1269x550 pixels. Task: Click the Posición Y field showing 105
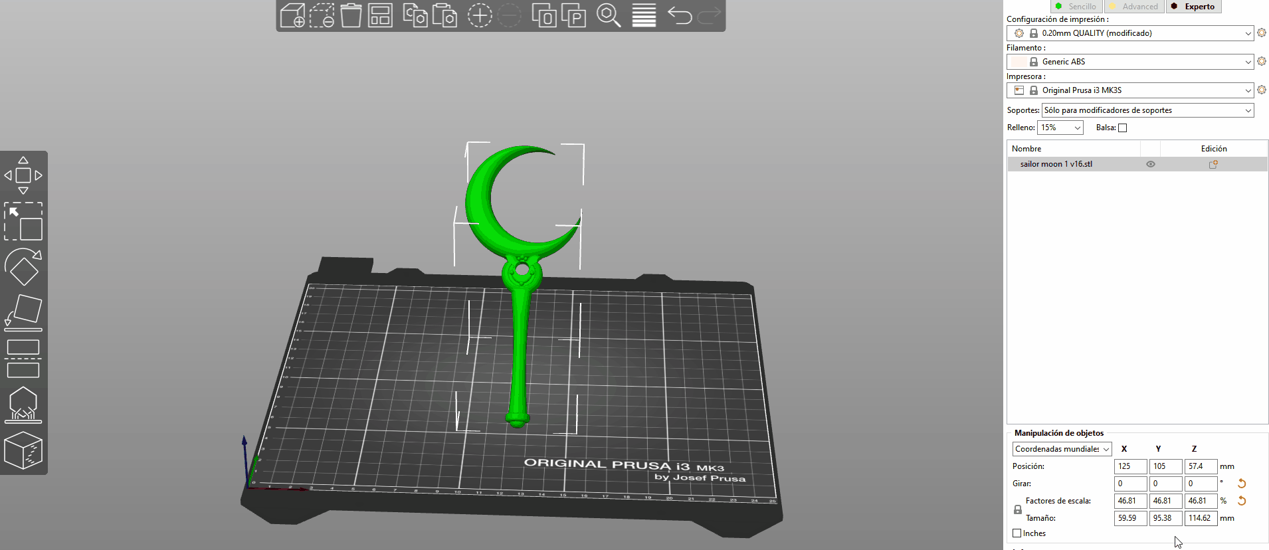tap(1165, 466)
